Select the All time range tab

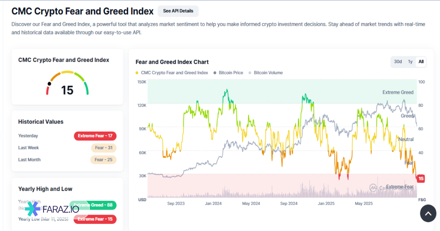[421, 62]
